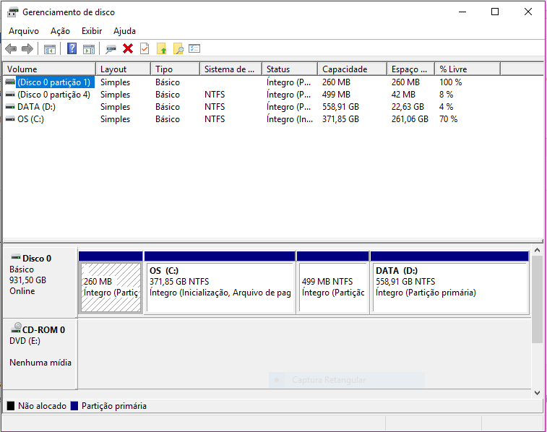Click the settings list toolbar icon

194,48
